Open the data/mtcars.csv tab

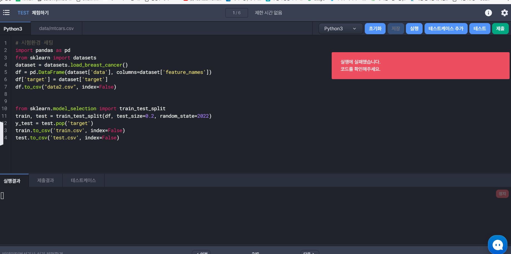[x=56, y=28]
